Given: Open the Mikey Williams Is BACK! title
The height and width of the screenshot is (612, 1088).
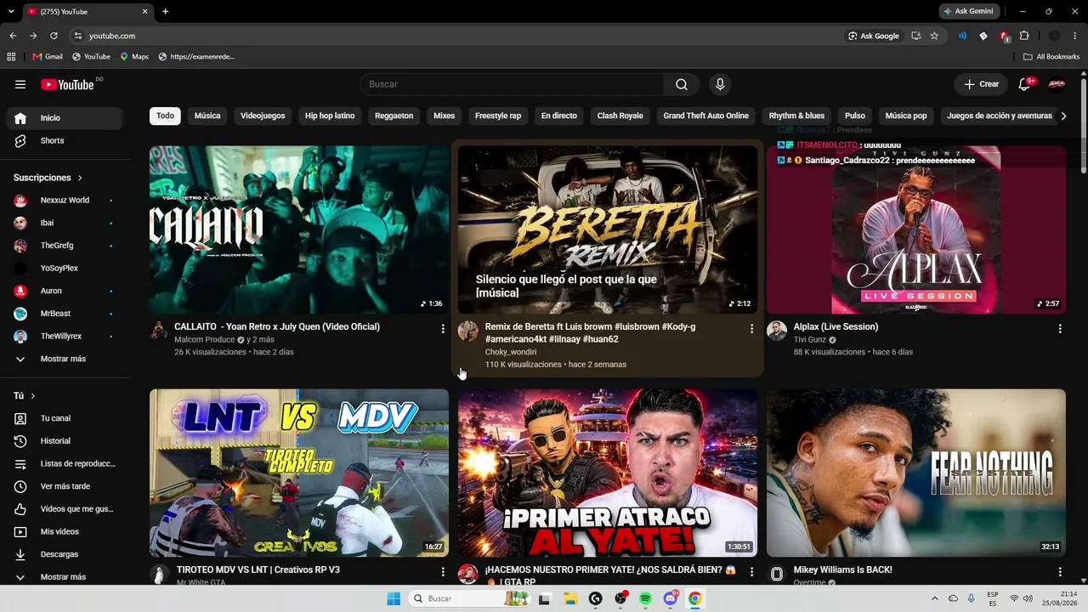Looking at the screenshot, I should tap(843, 569).
